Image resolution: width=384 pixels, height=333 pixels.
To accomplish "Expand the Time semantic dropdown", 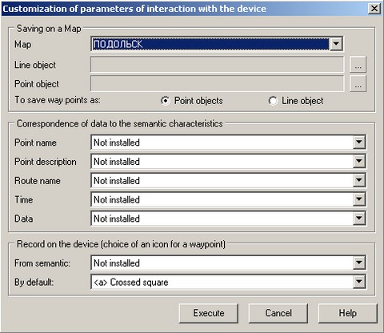I will pos(359,199).
